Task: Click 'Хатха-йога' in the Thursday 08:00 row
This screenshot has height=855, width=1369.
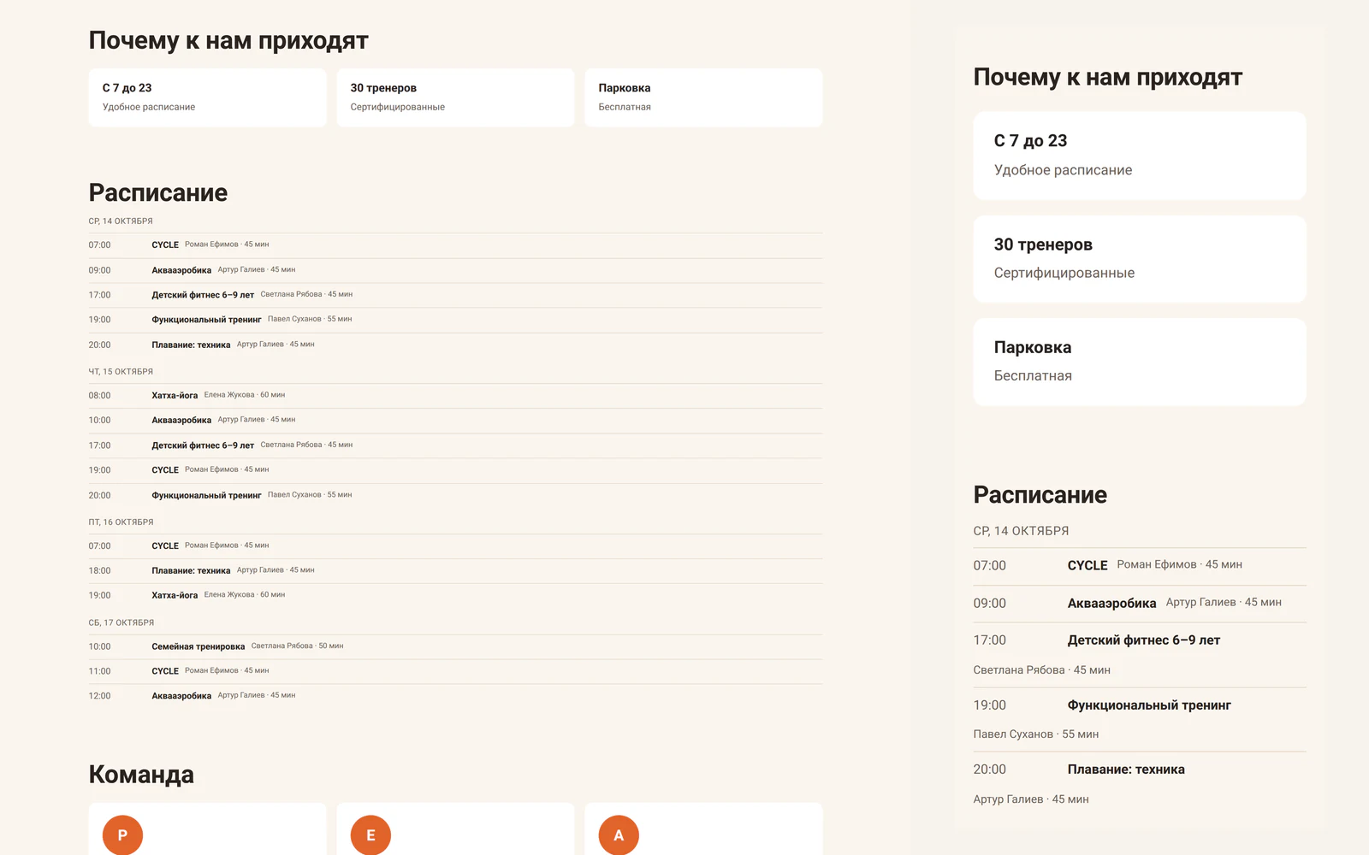Action: point(175,396)
